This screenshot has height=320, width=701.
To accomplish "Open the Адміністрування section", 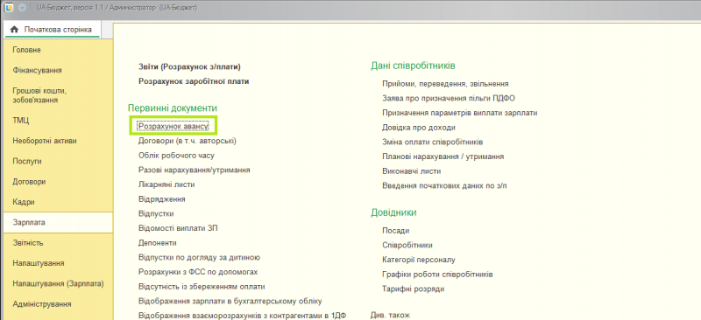I will (57, 304).
